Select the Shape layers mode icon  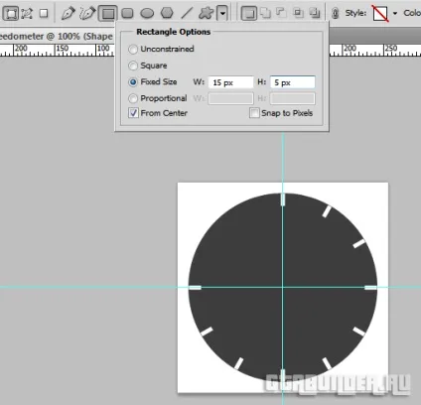point(11,14)
